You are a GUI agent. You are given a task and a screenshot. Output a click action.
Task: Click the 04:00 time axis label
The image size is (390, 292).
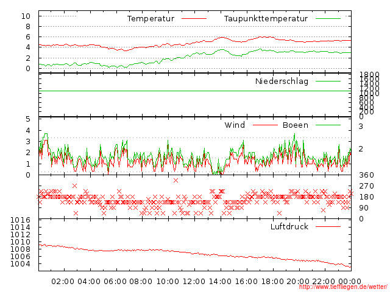pos(89,282)
